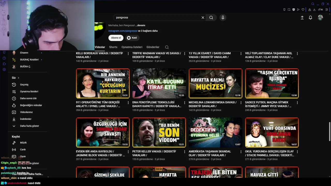Image resolution: width=331 pixels, height=186 pixels.
Task: Open Geçmiş in the sidebar
Action: coord(24,84)
